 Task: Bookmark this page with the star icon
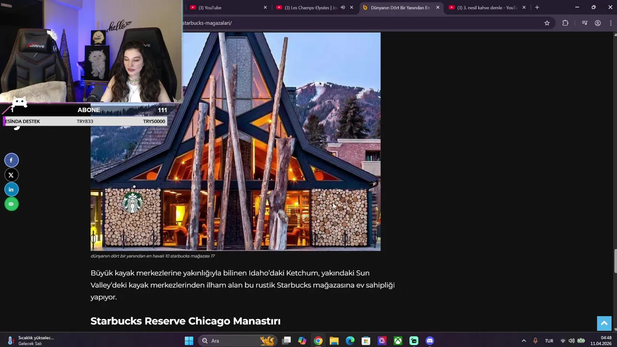pos(547,23)
